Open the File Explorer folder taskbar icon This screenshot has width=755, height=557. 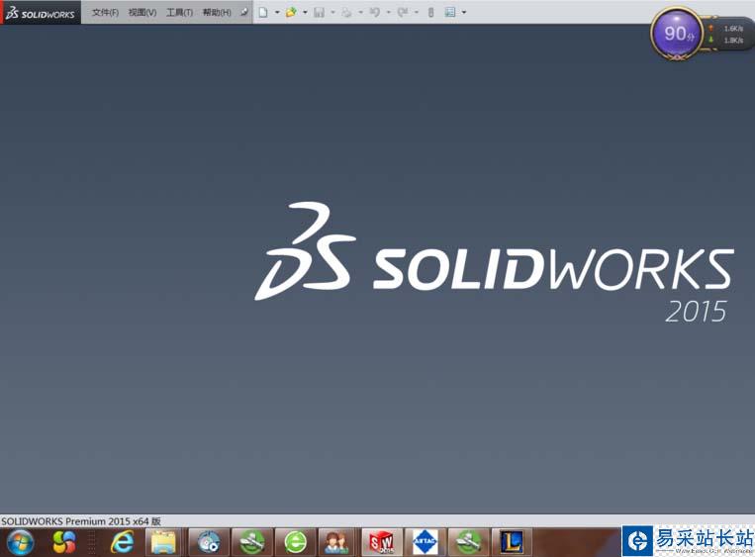[163, 542]
